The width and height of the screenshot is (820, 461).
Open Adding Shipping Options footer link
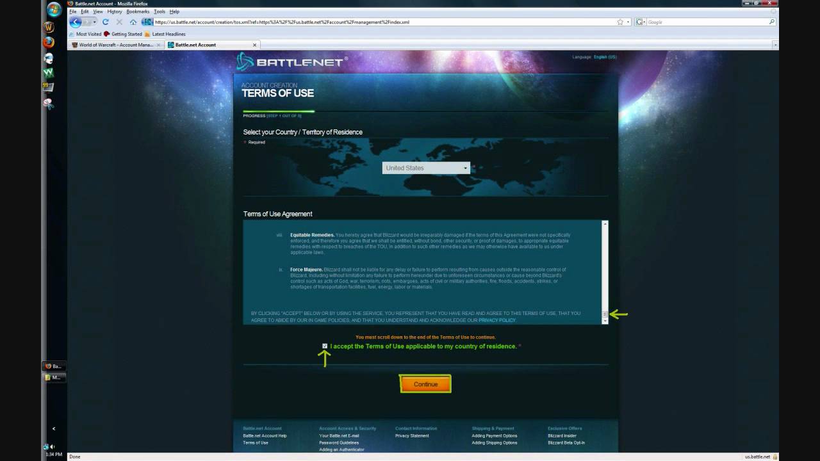495,442
